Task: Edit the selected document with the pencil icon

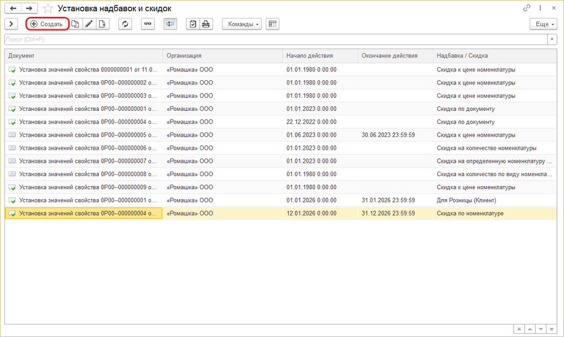Action: (89, 24)
